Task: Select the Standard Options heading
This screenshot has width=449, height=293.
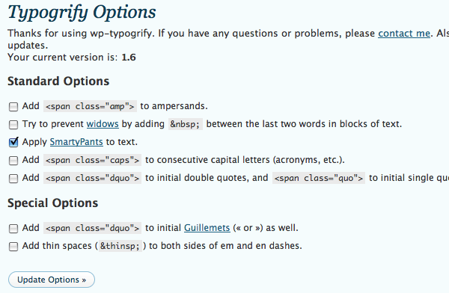Action: [58, 81]
